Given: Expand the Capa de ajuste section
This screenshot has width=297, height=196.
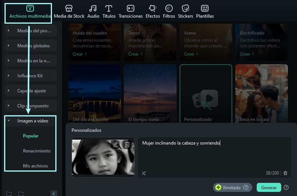Looking at the screenshot, I should tap(9, 91).
